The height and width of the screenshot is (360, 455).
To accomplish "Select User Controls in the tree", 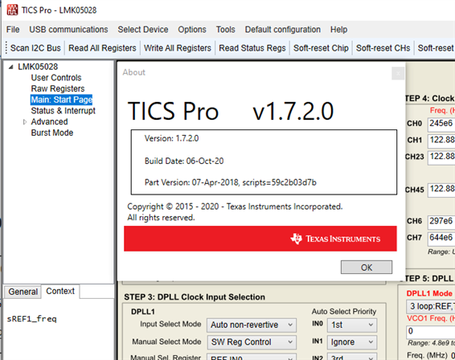I will (56, 78).
